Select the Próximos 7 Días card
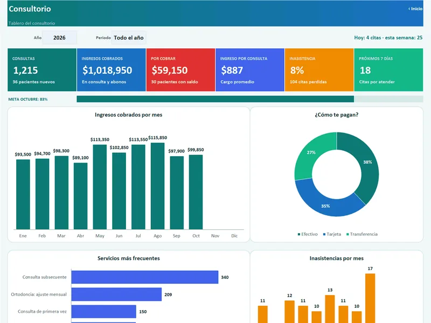Viewport: 431px width, 323px height. coord(388,70)
